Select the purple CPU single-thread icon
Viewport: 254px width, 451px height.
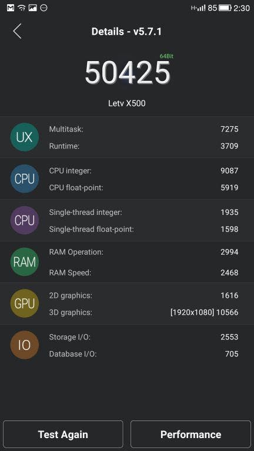(x=25, y=220)
